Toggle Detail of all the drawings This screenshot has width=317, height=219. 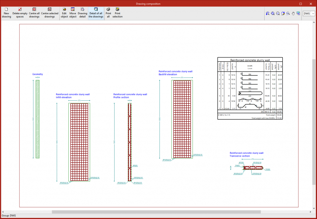96,13
